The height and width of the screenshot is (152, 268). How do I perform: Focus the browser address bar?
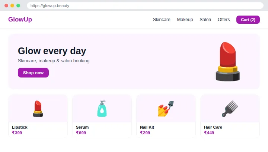point(145,6)
